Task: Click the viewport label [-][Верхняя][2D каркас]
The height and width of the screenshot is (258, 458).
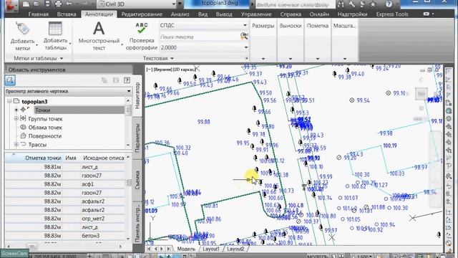Action: 171,70
